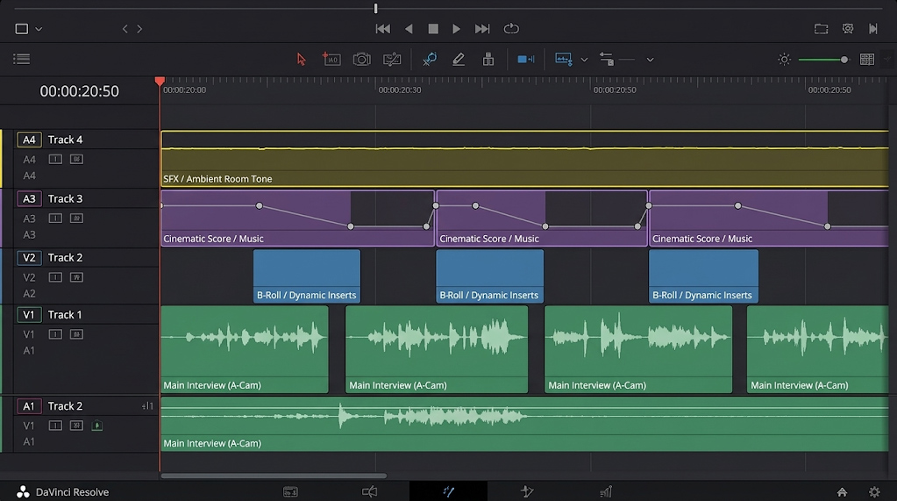Image resolution: width=897 pixels, height=501 pixels.
Task: Click the A3 track badge
Action: click(x=29, y=198)
